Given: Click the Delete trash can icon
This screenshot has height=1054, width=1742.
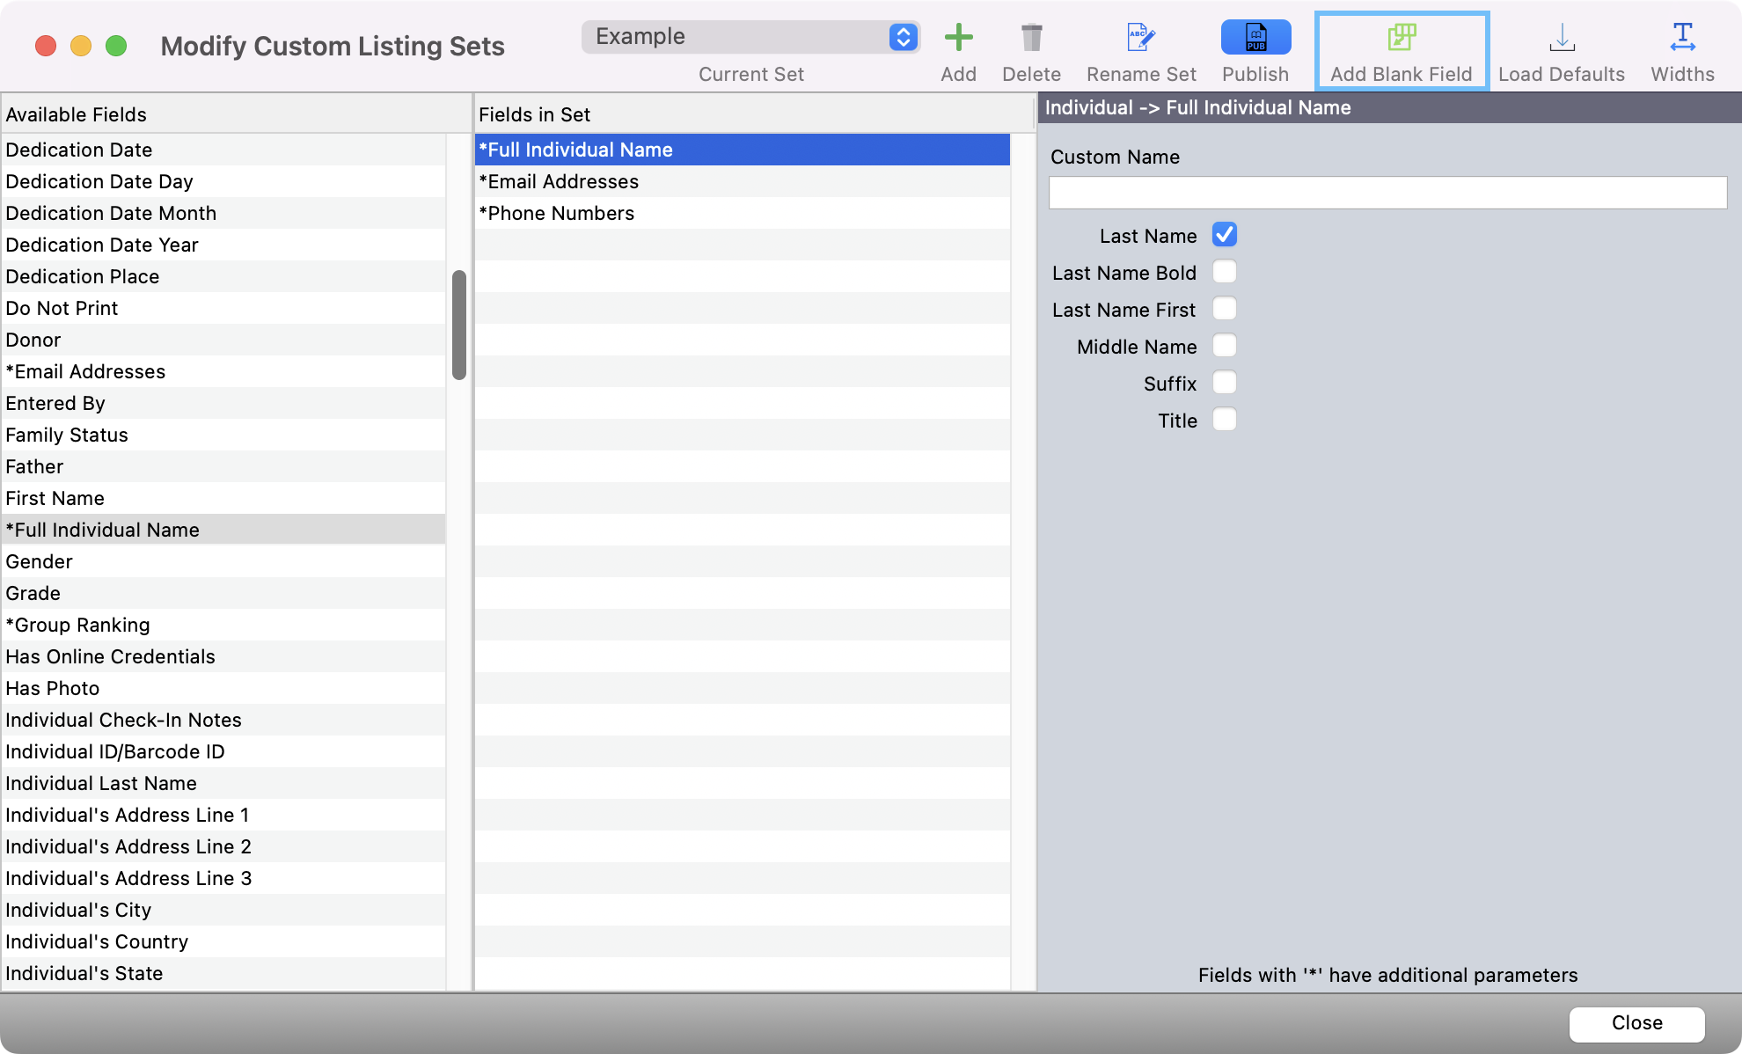Looking at the screenshot, I should click(1031, 38).
